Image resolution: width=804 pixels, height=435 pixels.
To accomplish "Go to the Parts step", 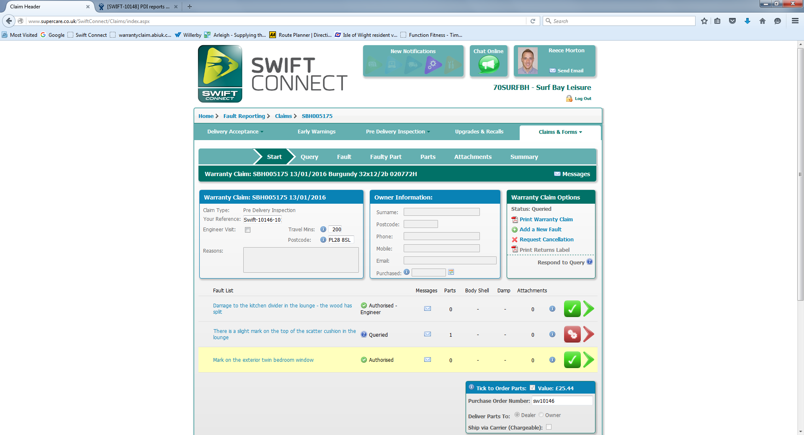I will (428, 157).
